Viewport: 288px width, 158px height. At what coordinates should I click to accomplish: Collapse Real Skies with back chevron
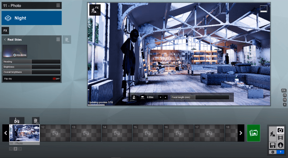(x=5, y=40)
